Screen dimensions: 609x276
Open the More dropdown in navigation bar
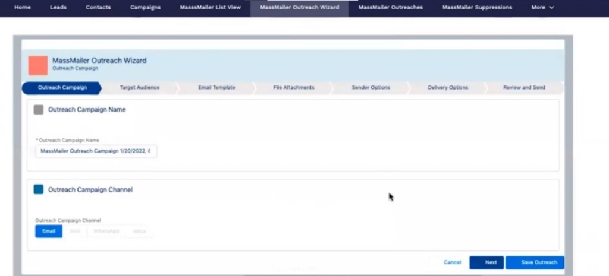point(542,8)
